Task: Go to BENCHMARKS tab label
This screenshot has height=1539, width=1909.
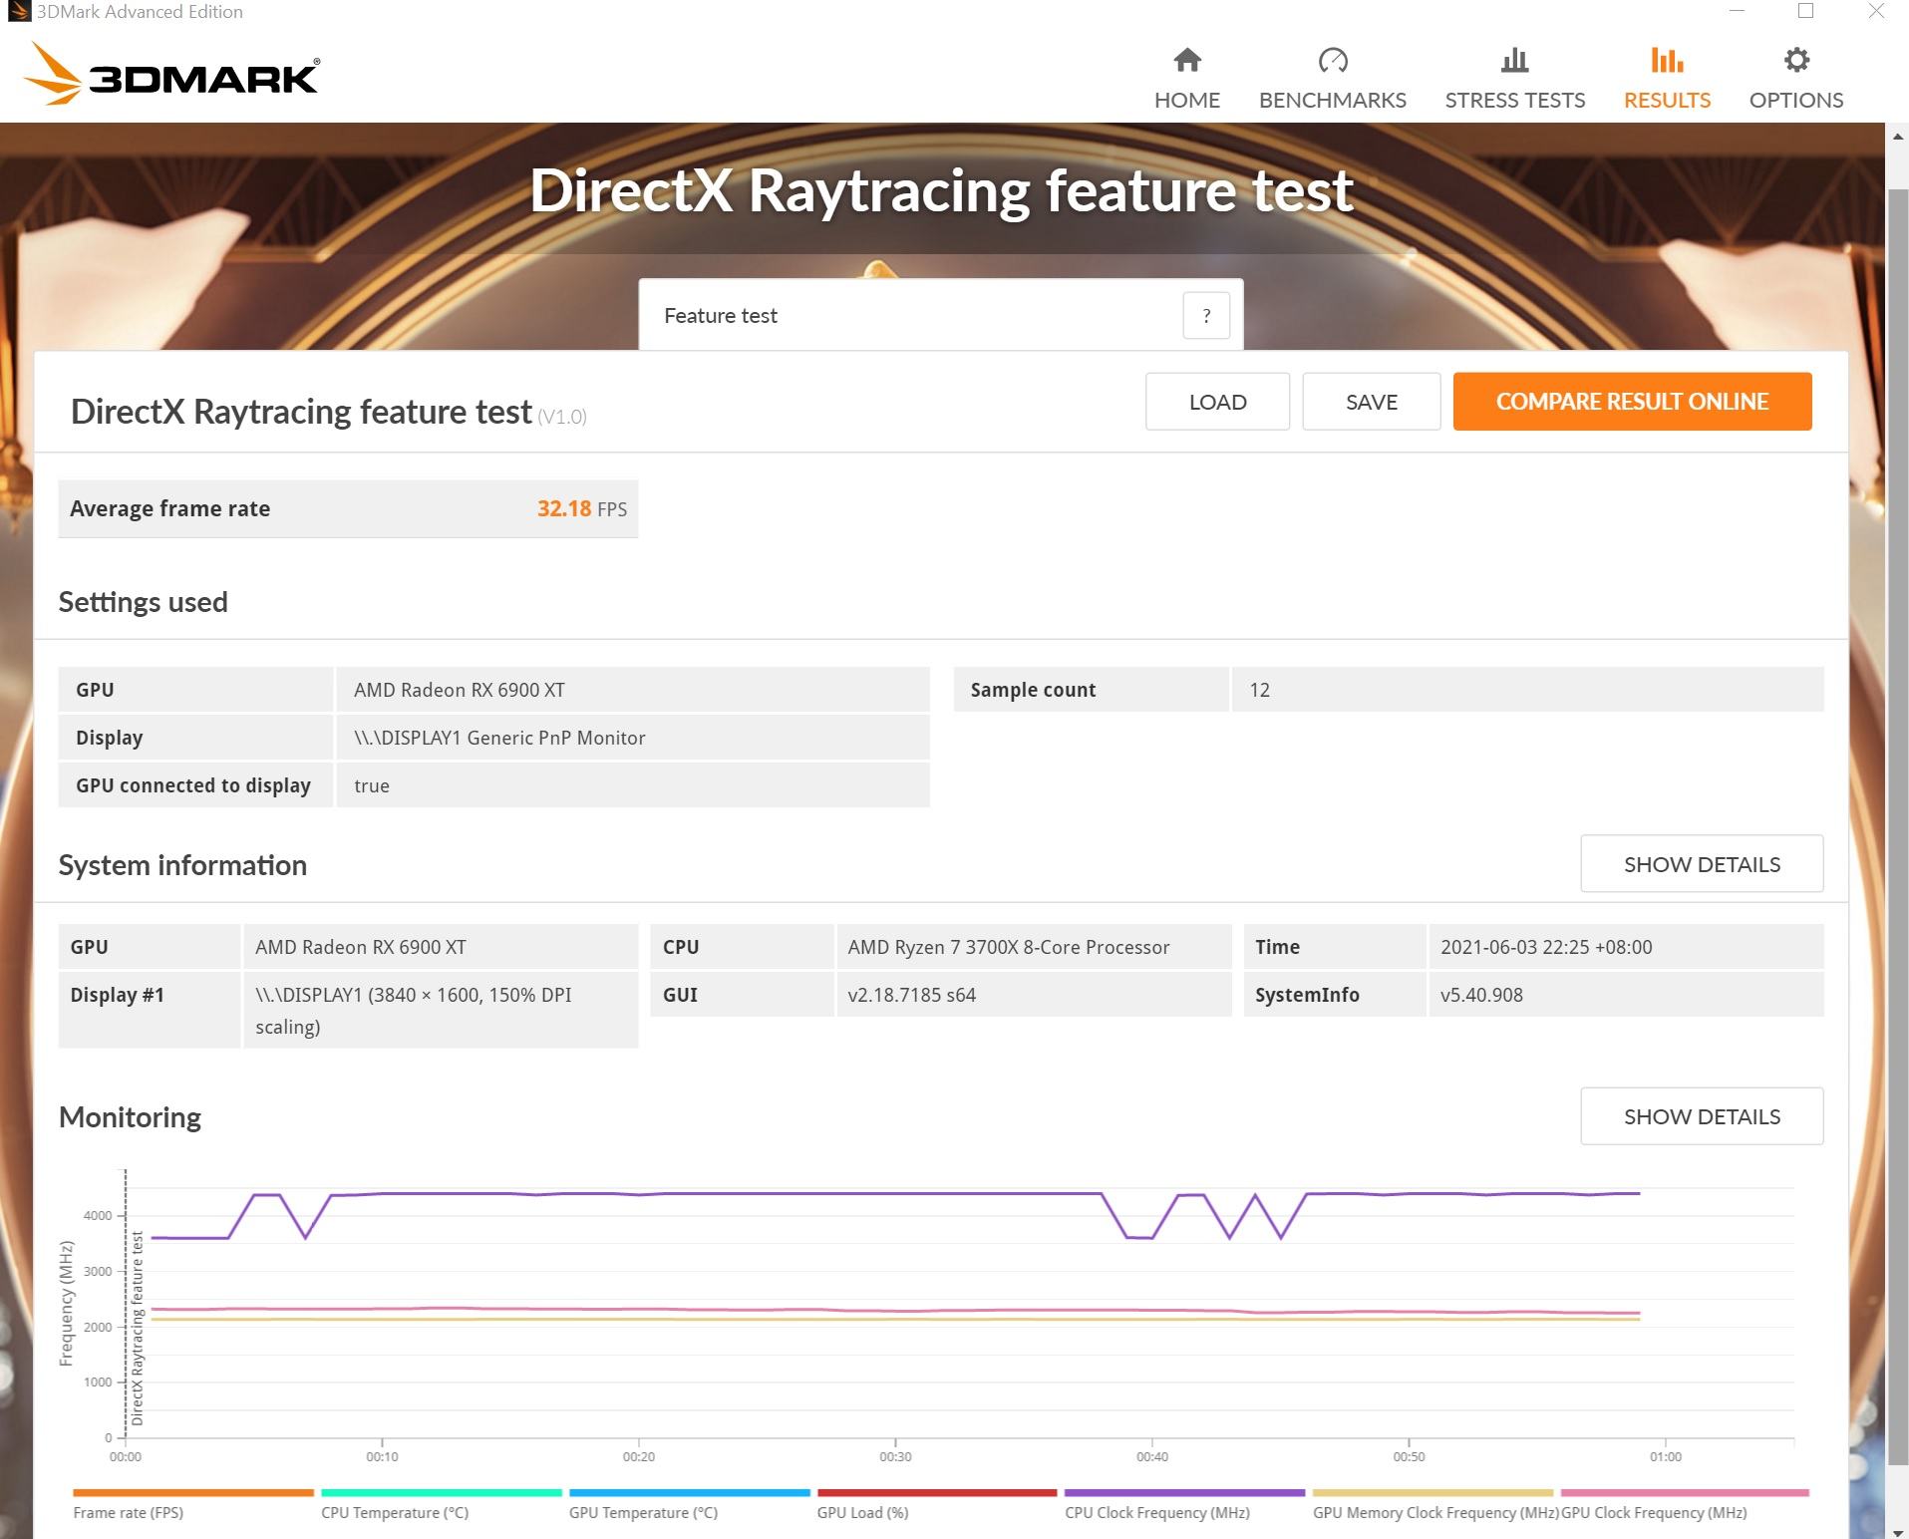Action: pos(1332,100)
